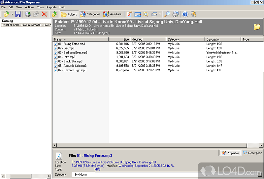Image resolution: width=264 pixels, height=179 pixels.
Task: Sort by the Type column header
Action: pos(252,39)
